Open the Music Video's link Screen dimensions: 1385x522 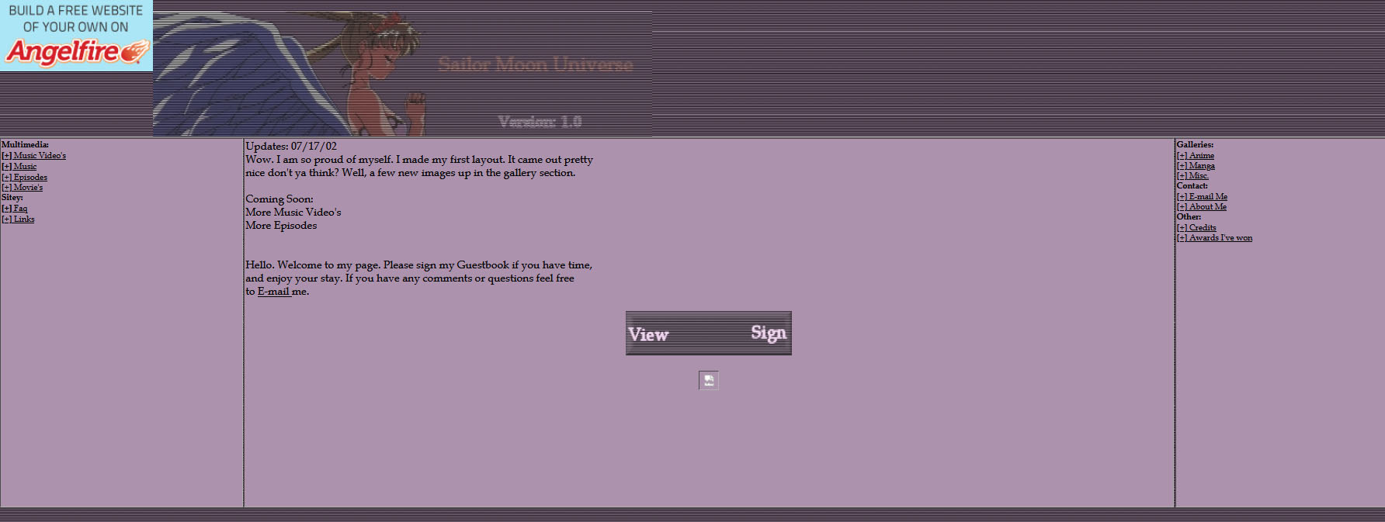pyautogui.click(x=33, y=155)
